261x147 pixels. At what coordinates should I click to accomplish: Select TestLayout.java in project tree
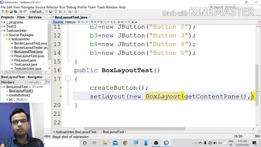(x=25, y=65)
